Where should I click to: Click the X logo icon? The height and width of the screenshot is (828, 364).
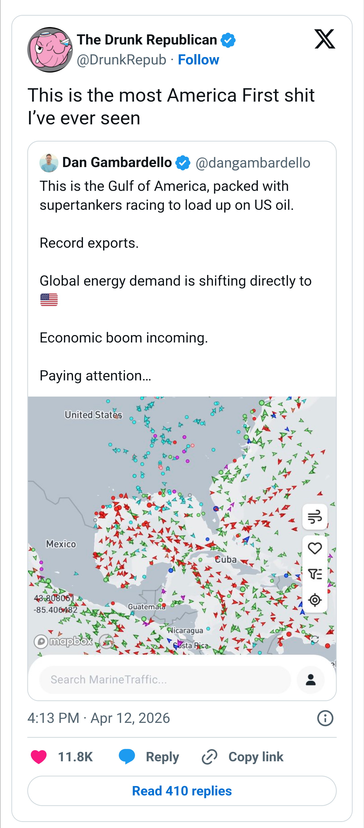tap(325, 39)
